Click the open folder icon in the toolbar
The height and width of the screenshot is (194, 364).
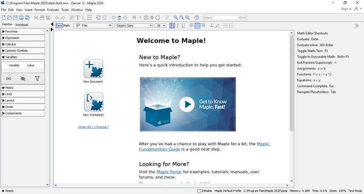coord(9,18)
